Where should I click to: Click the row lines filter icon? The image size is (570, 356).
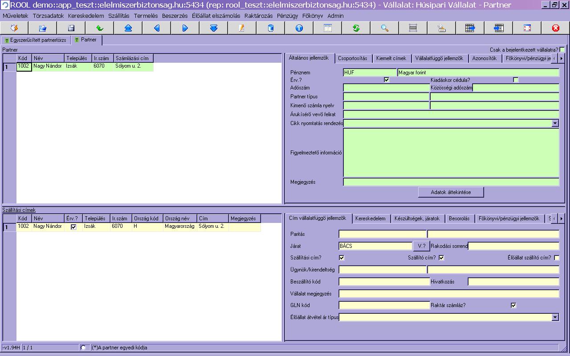tap(413, 28)
